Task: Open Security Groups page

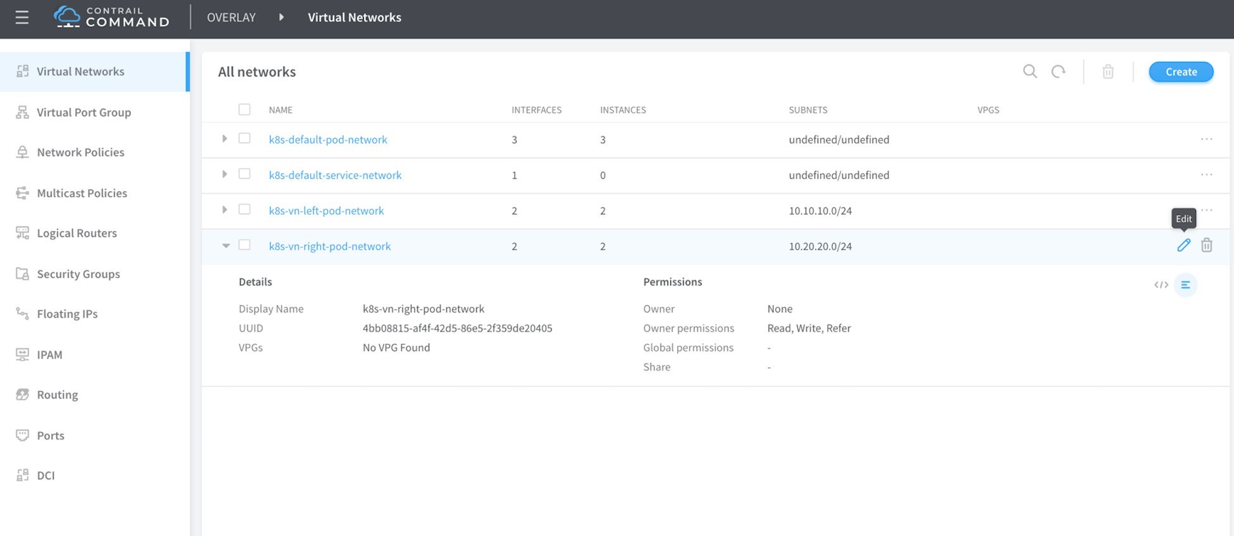Action: (94, 273)
